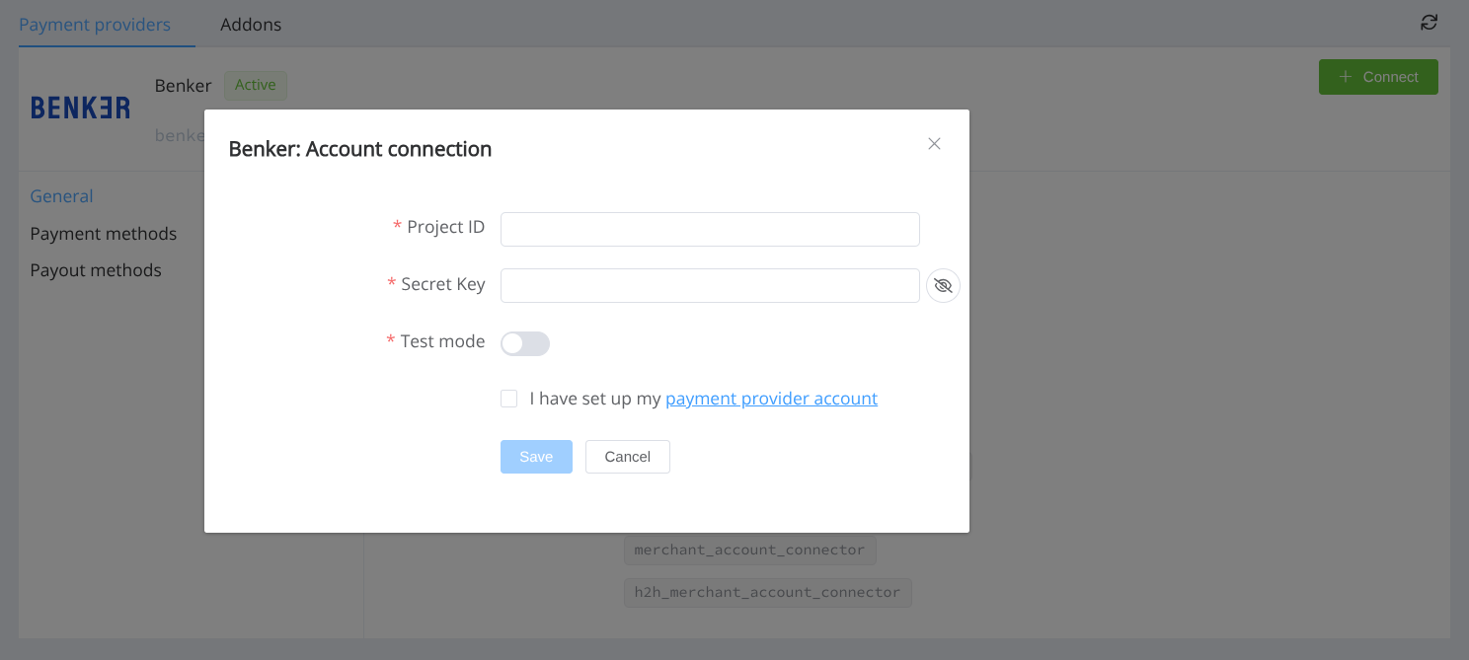Click the BENKER provider logo

click(x=80, y=107)
